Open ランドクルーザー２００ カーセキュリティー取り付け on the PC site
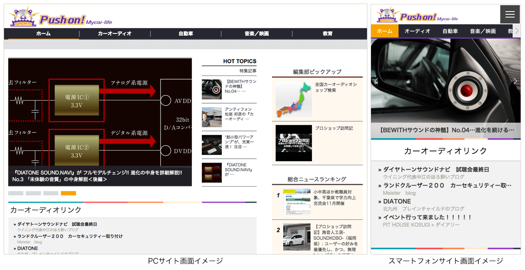Viewport: 525px width, 270px height. coord(70,236)
